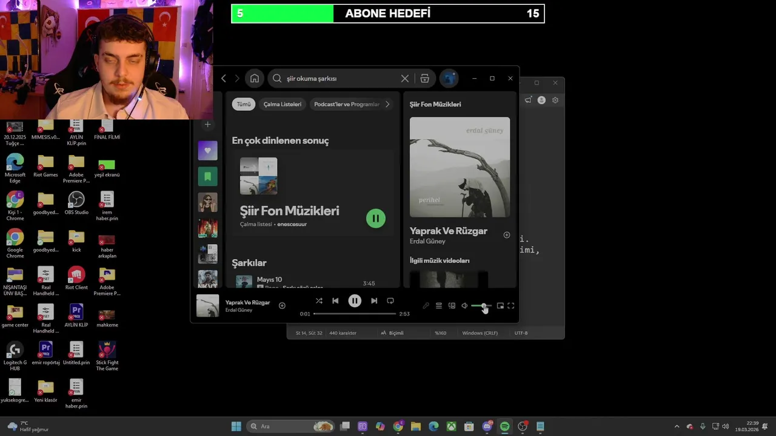The image size is (776, 436).
Task: Click the Spotify volume slider
Action: [481, 306]
